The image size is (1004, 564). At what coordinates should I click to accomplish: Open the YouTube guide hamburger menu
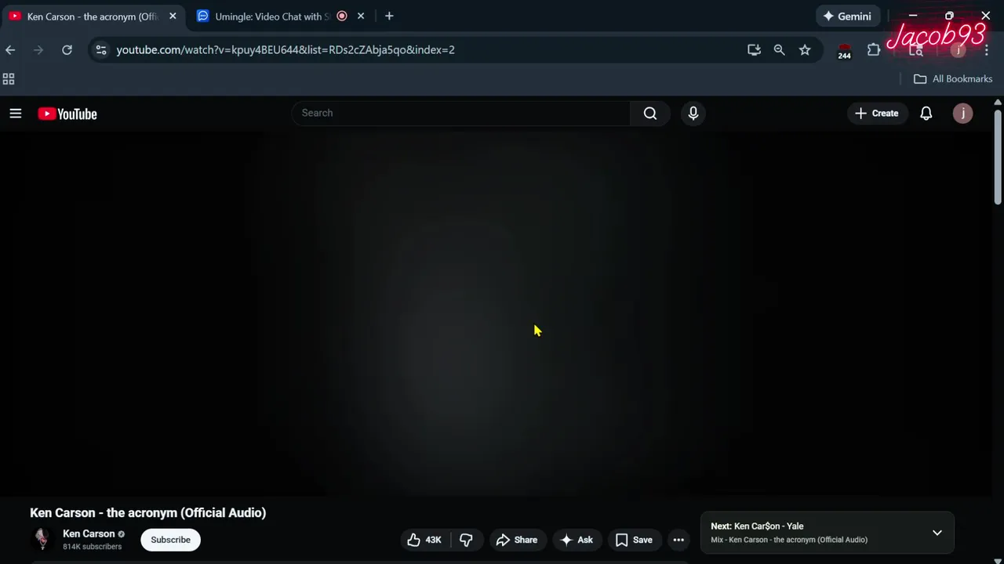pos(15,114)
